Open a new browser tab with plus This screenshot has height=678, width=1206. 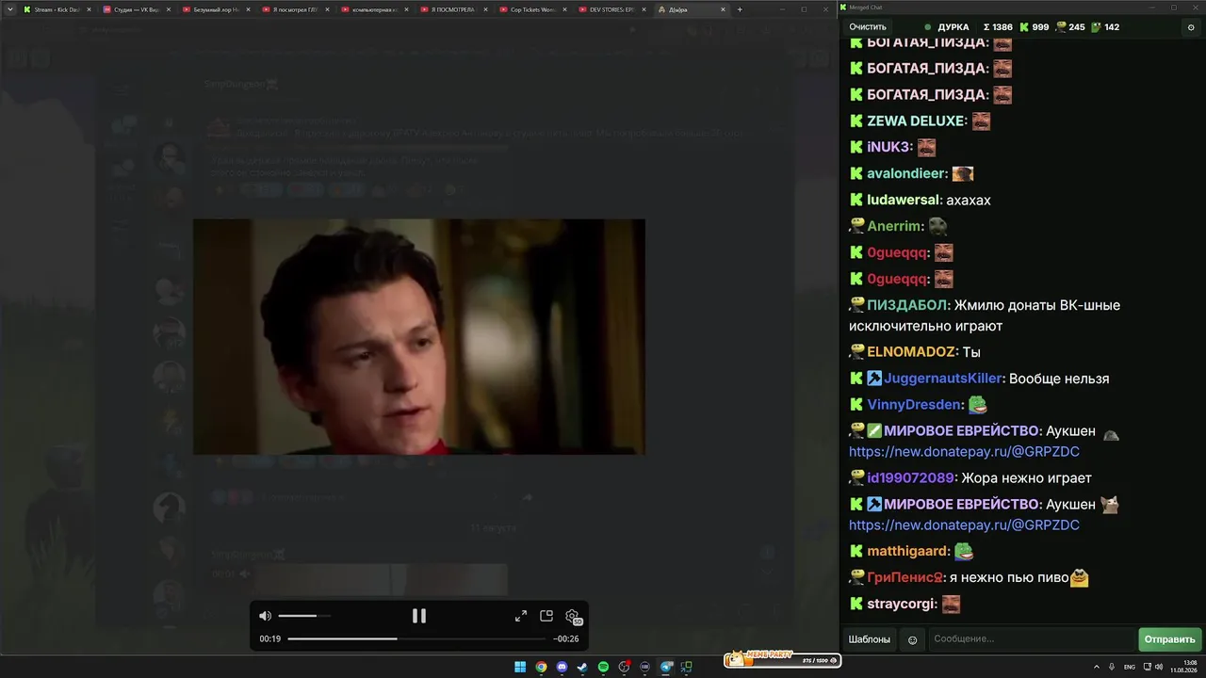740,9
